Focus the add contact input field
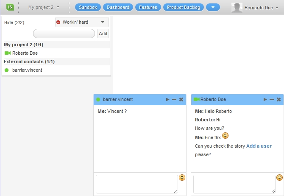This screenshot has height=196, width=284. point(64,34)
